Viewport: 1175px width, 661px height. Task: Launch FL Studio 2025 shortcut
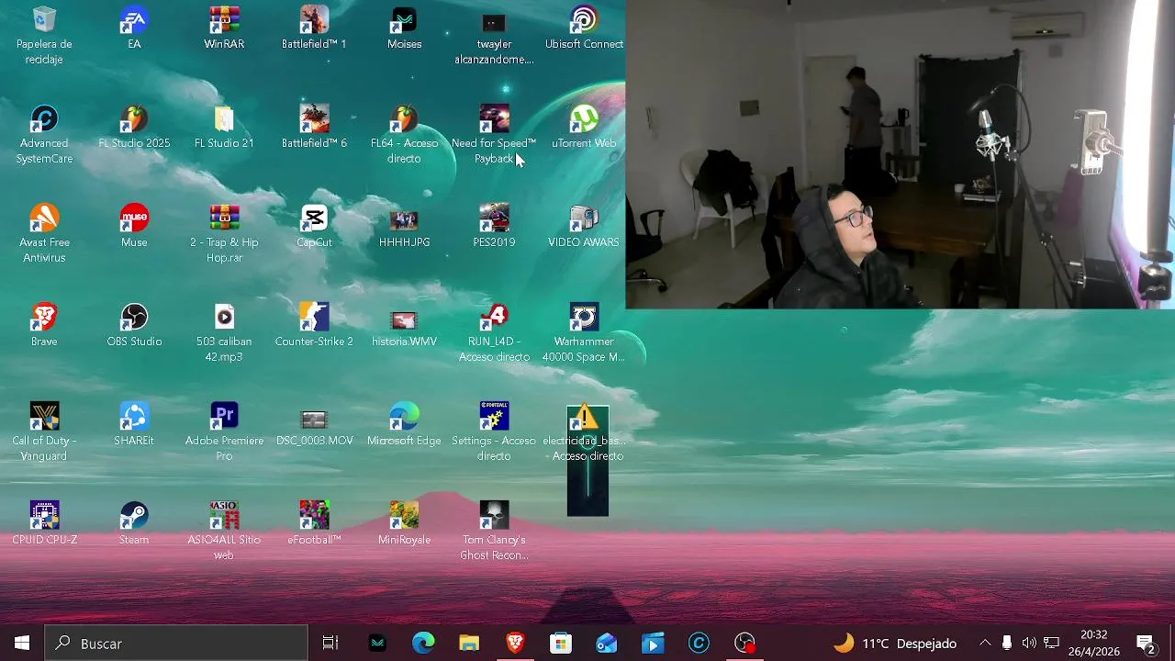click(134, 127)
